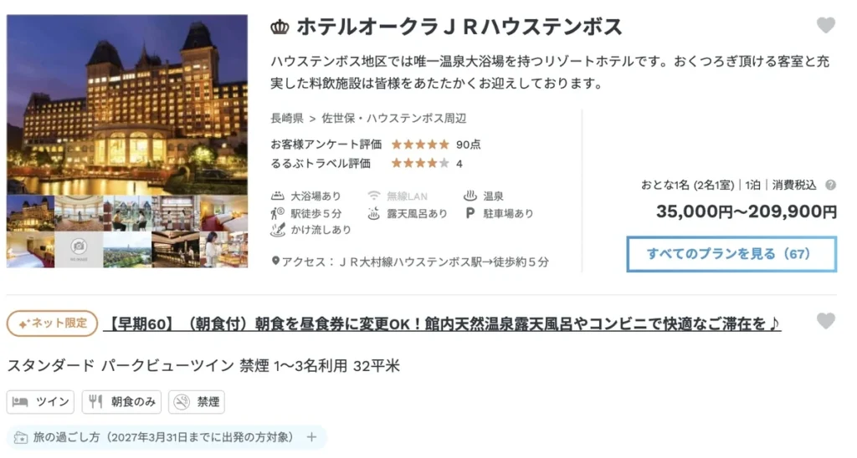
Task: Click the 温泉 hot spring icon
Action: [x=470, y=196]
